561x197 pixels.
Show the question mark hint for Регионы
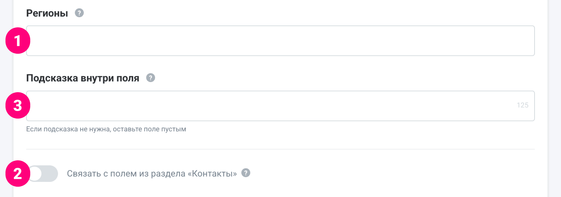click(79, 13)
